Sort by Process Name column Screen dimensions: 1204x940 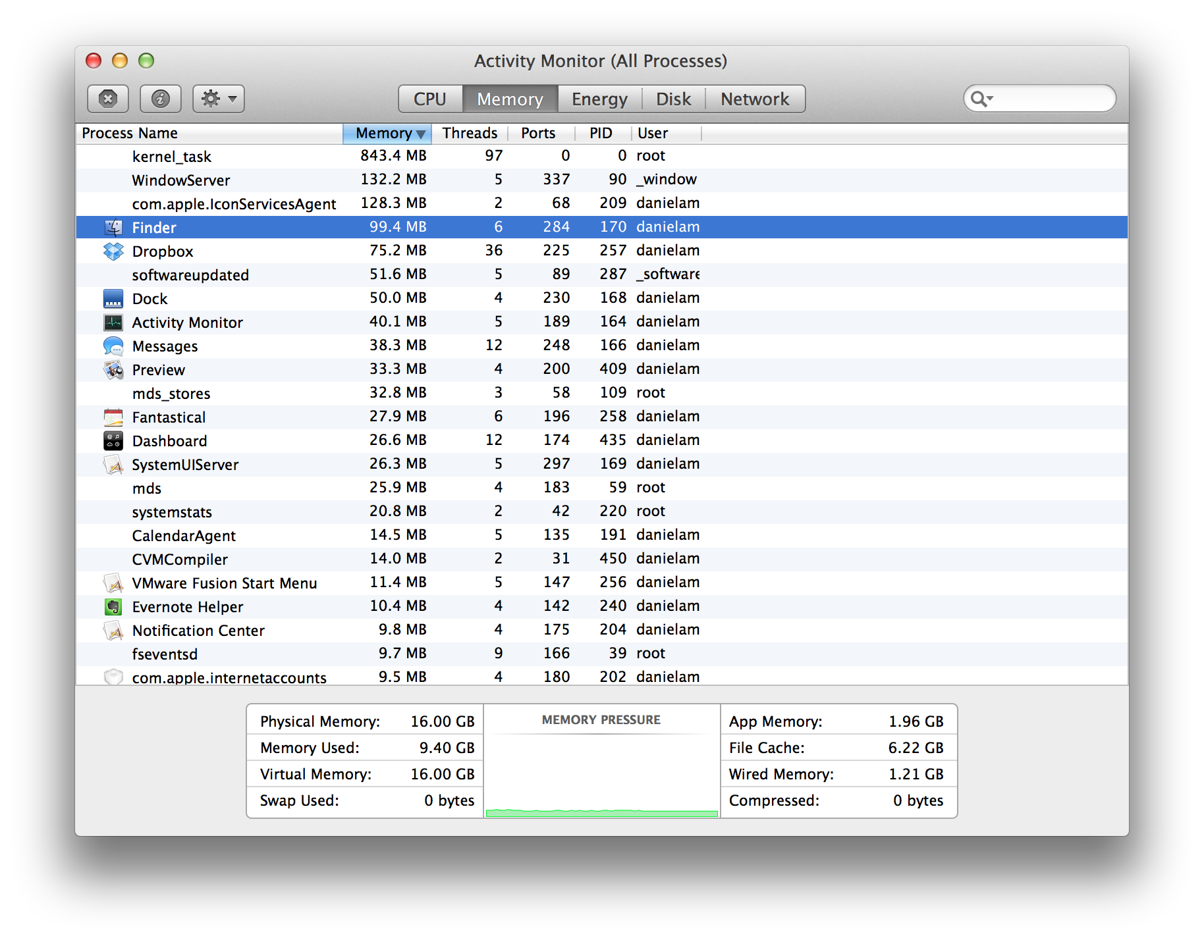point(209,133)
